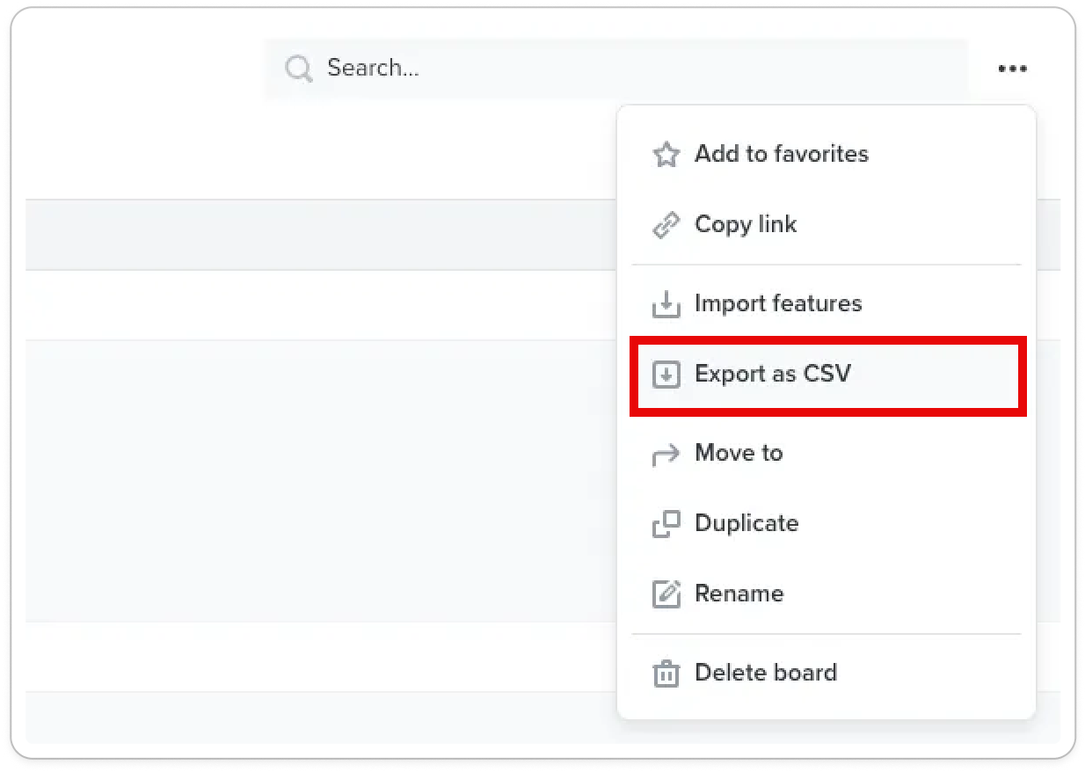
Task: Click the magnifying glass search icon
Action: point(299,69)
